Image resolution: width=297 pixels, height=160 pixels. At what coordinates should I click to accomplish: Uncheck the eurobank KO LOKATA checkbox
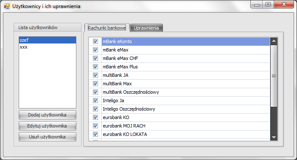point(95,134)
